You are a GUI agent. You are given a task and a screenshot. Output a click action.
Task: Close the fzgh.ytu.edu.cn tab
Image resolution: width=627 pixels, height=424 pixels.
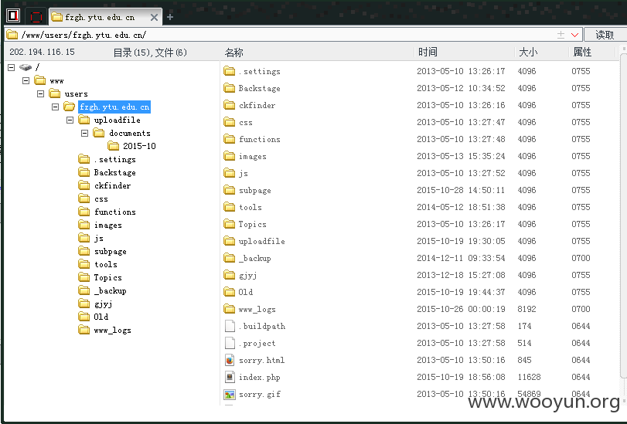pos(154,17)
